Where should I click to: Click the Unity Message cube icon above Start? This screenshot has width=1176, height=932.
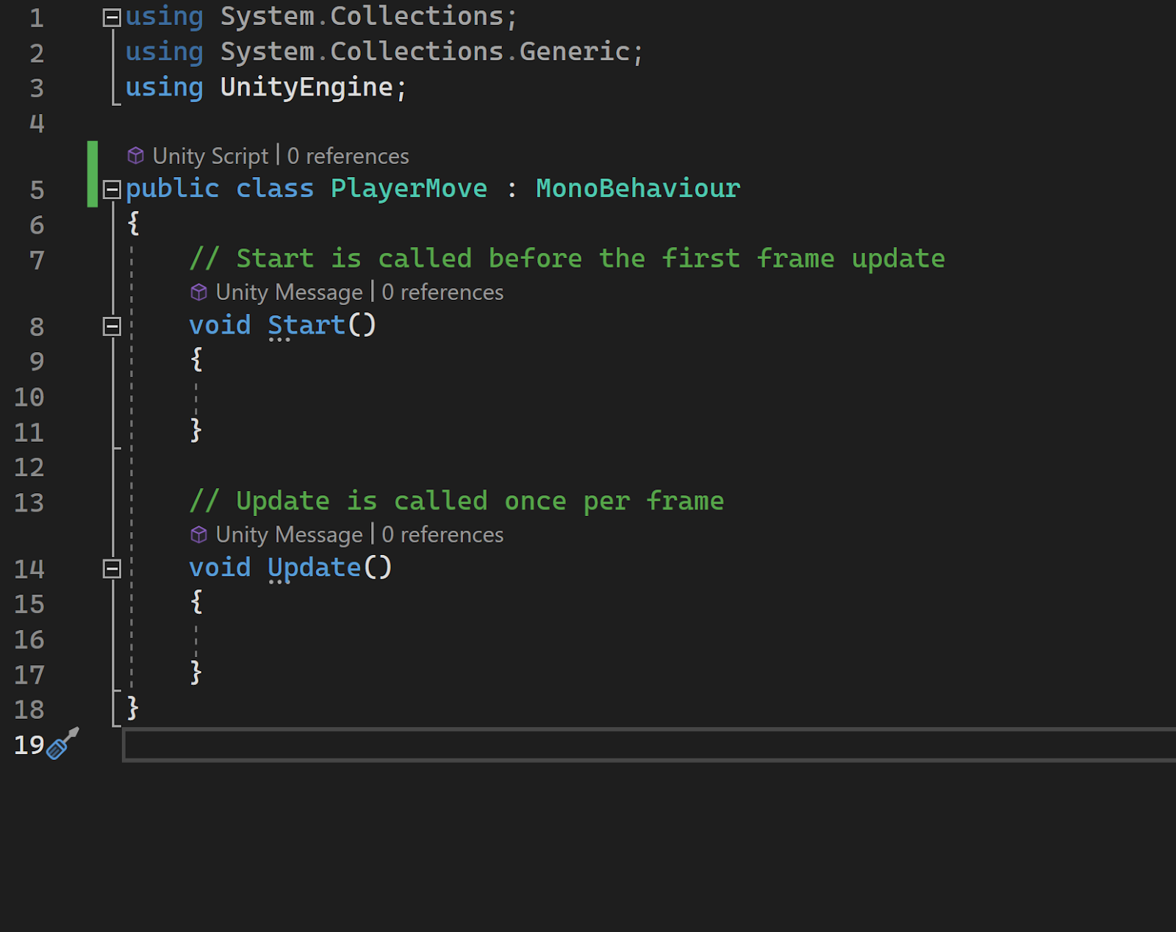click(x=199, y=293)
